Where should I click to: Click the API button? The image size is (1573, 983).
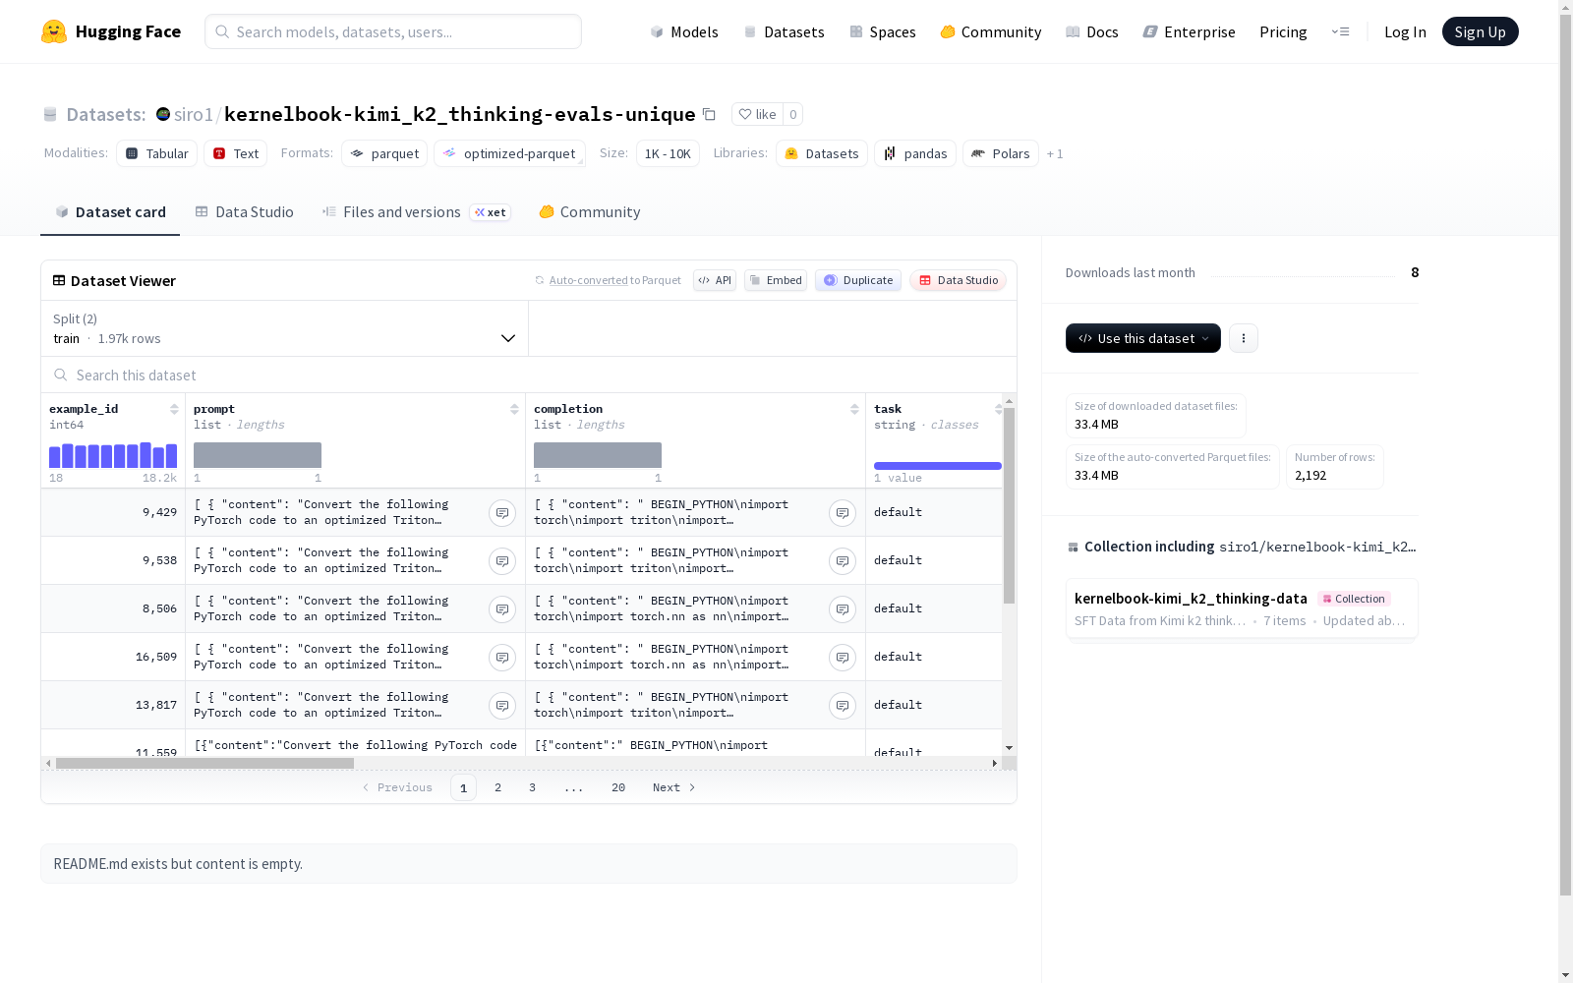[715, 280]
